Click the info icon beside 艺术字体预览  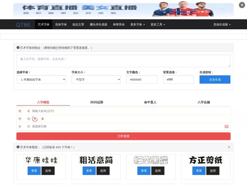(x=18, y=147)
